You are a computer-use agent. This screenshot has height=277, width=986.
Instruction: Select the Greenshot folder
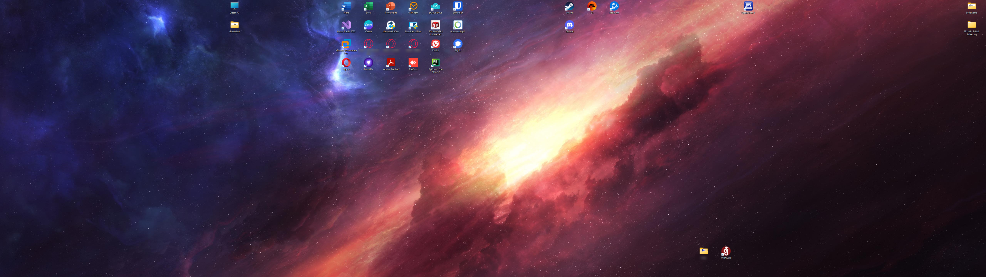(x=234, y=25)
